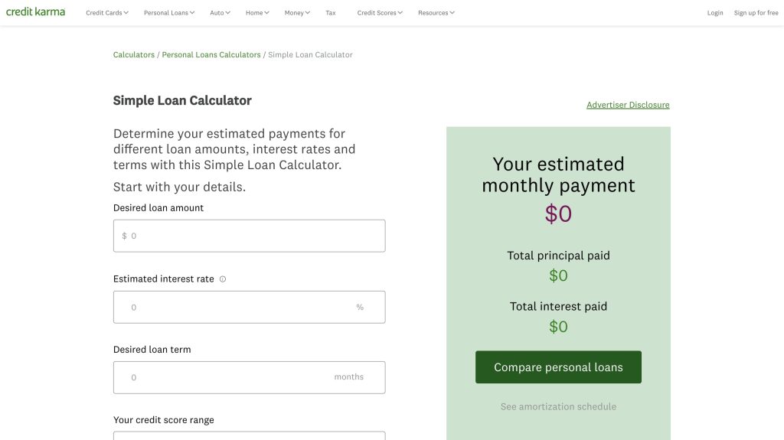This screenshot has height=440, width=784.
Task: Expand the Auto navigation menu
Action: click(x=220, y=13)
